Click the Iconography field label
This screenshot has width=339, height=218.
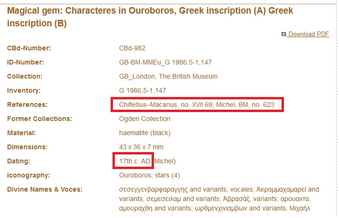(x=27, y=175)
